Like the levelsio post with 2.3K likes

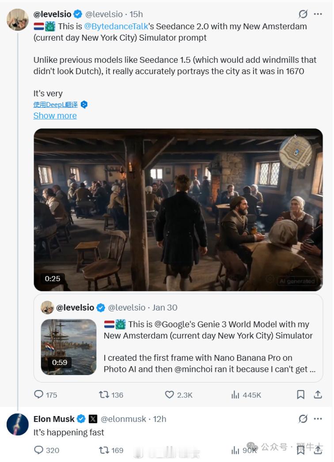click(170, 394)
